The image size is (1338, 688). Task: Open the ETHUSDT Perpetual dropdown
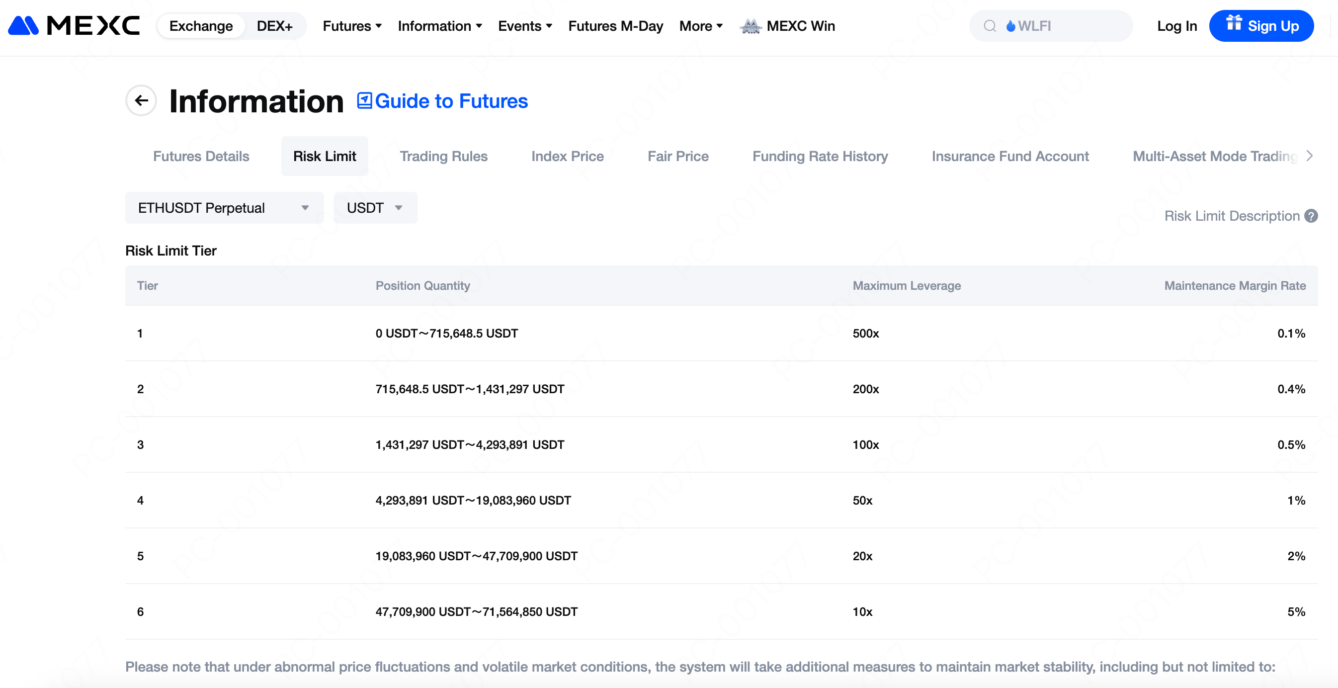point(224,208)
